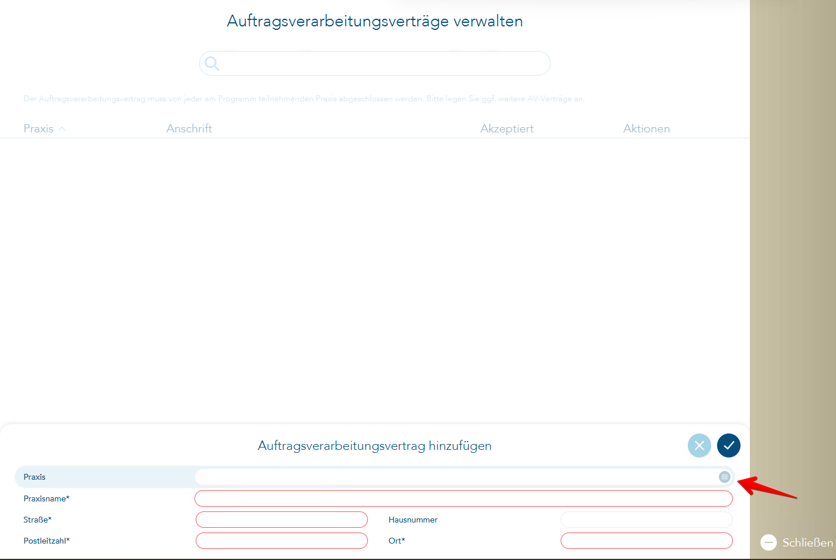This screenshot has width=836, height=560.
Task: Click the Aktionen column header
Action: (x=646, y=128)
